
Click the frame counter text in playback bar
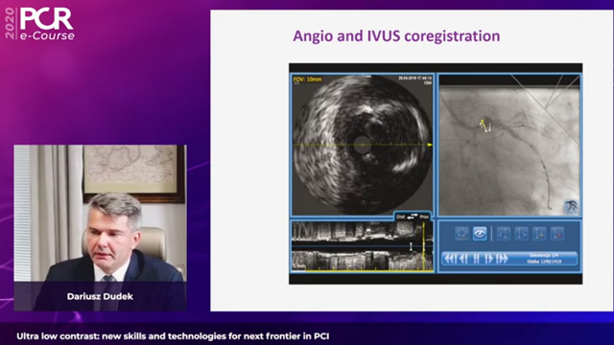[544, 262]
